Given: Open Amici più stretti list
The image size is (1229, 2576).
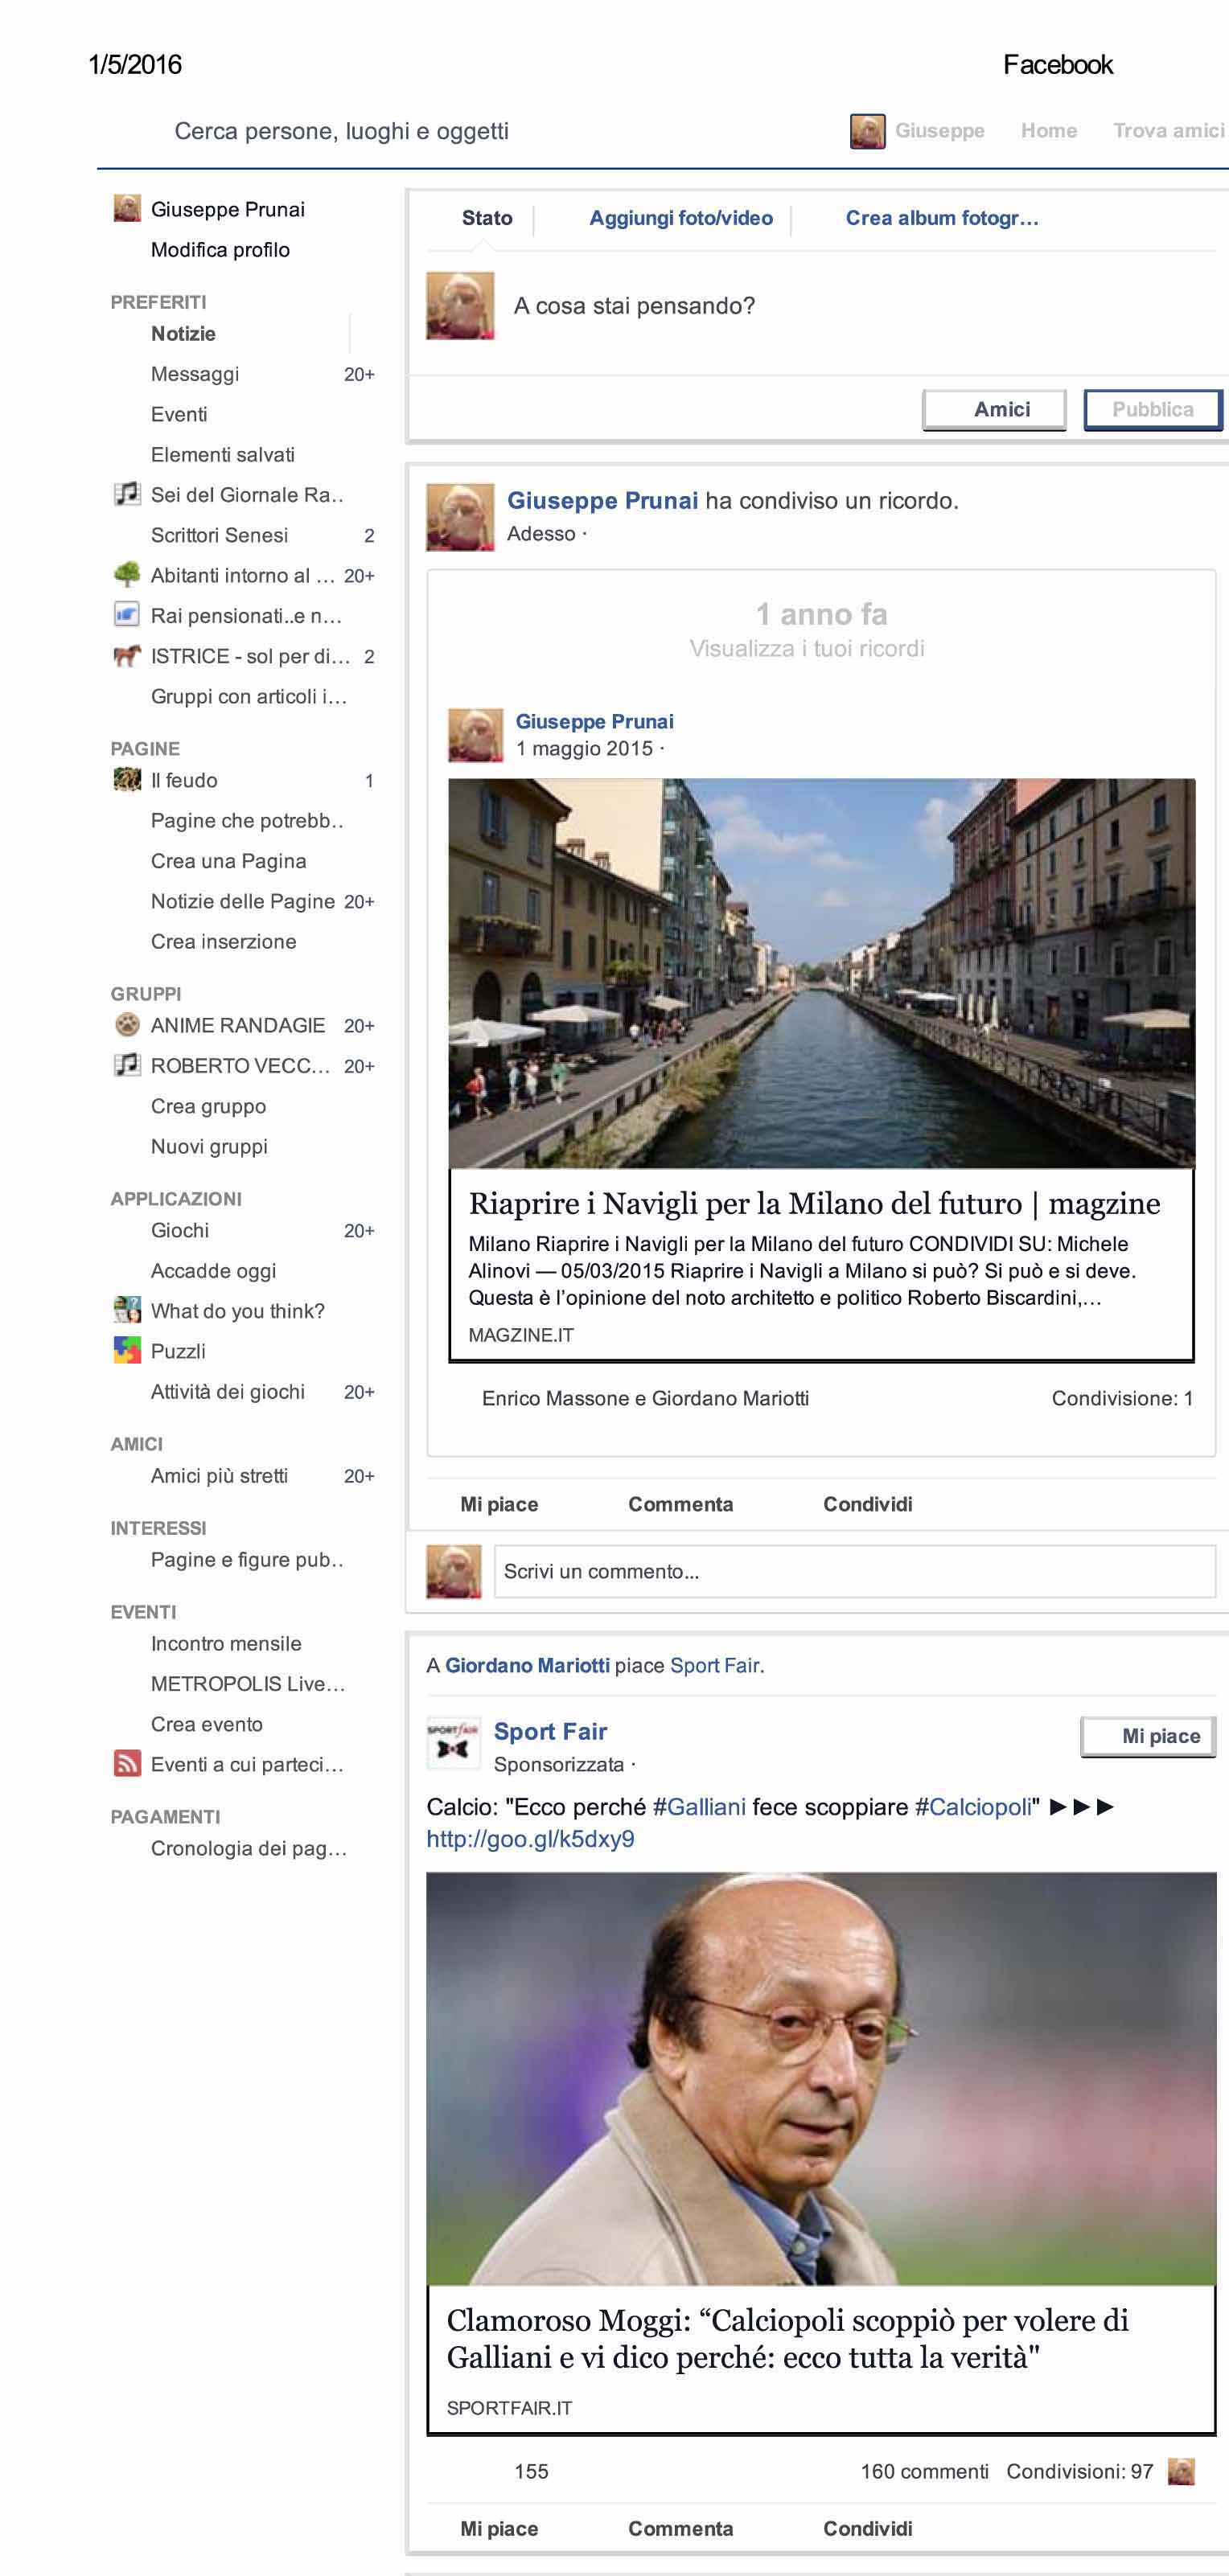Looking at the screenshot, I should (x=219, y=1475).
